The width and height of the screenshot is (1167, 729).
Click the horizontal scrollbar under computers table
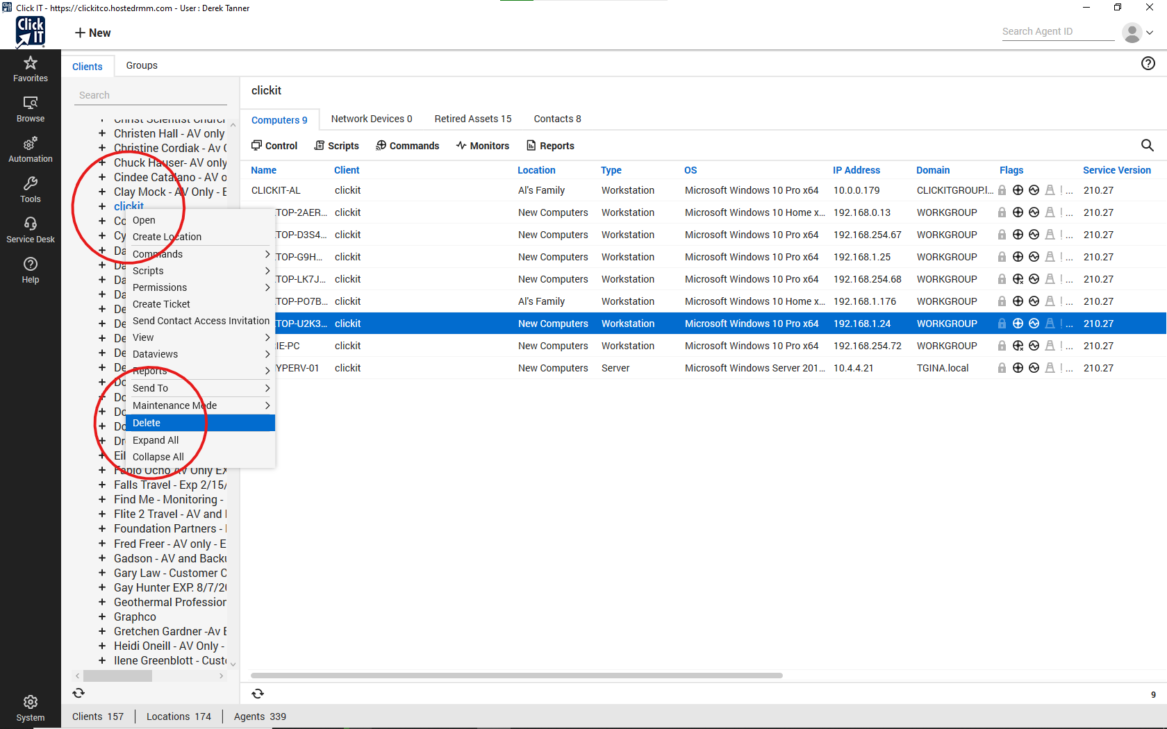click(x=516, y=676)
